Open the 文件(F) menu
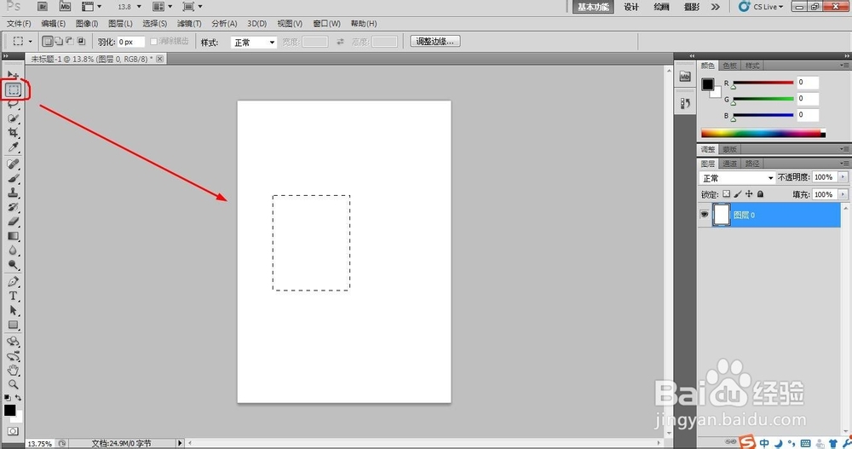 [x=19, y=24]
